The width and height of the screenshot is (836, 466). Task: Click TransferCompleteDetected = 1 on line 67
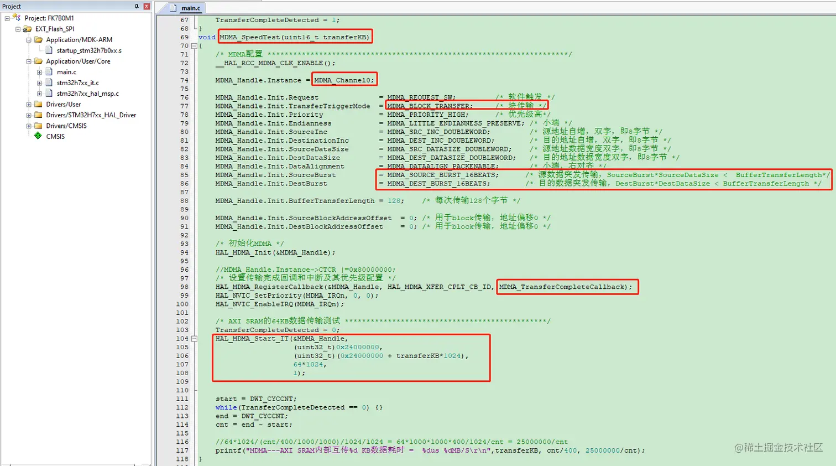pyautogui.click(x=278, y=20)
